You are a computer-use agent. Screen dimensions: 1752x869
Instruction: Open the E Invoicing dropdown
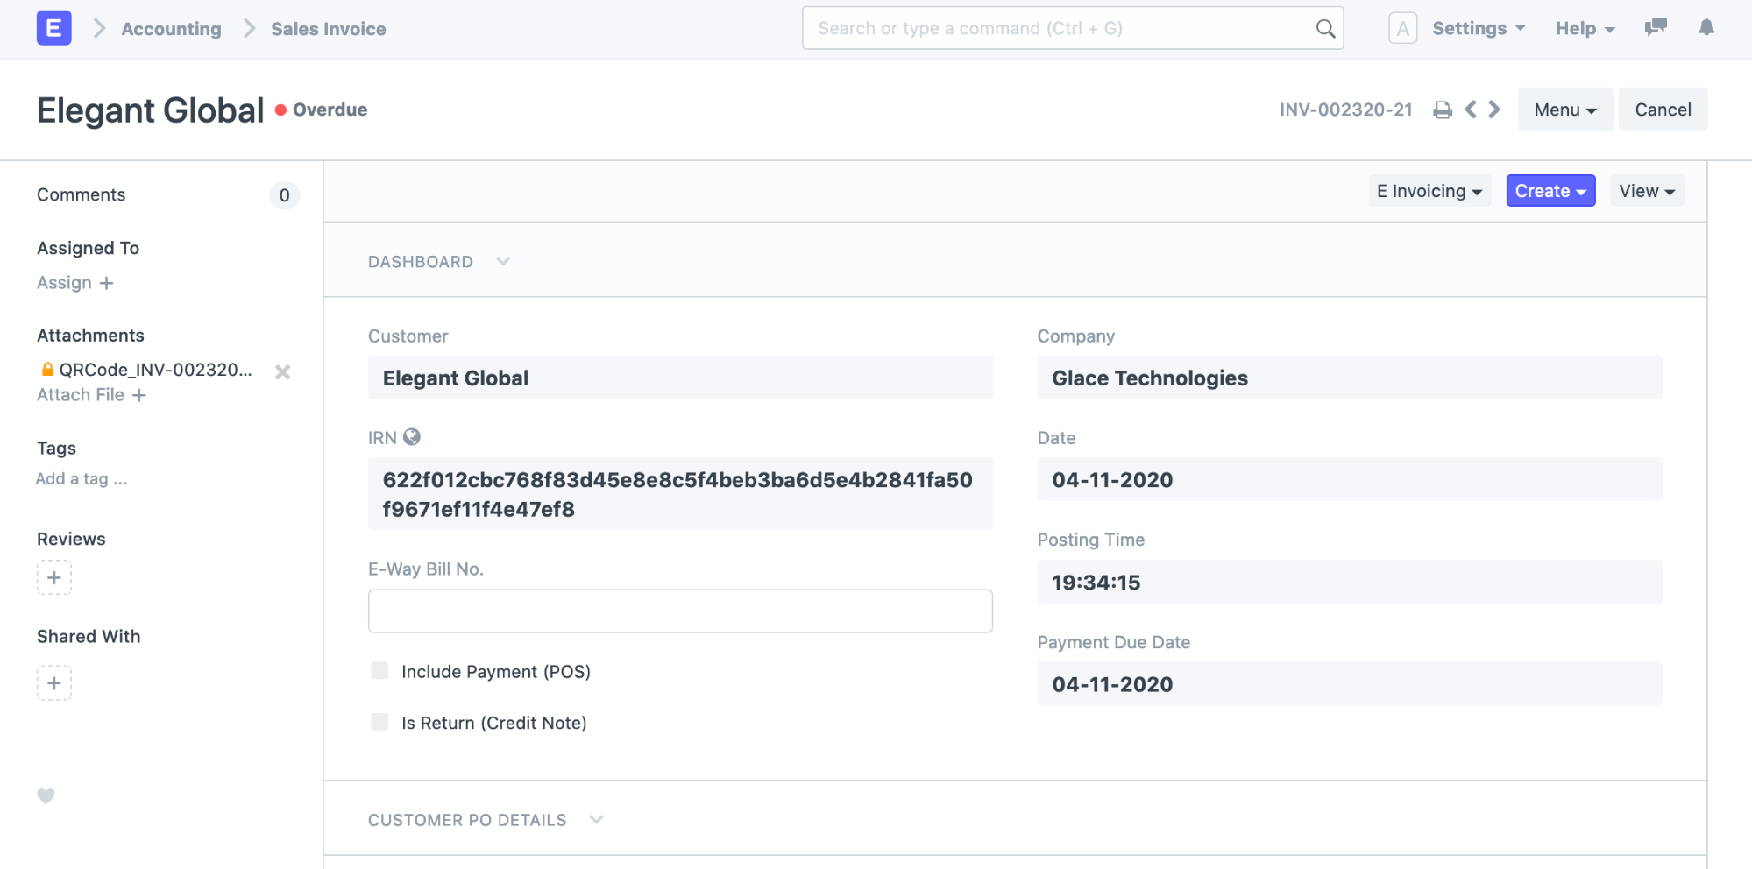[1429, 191]
